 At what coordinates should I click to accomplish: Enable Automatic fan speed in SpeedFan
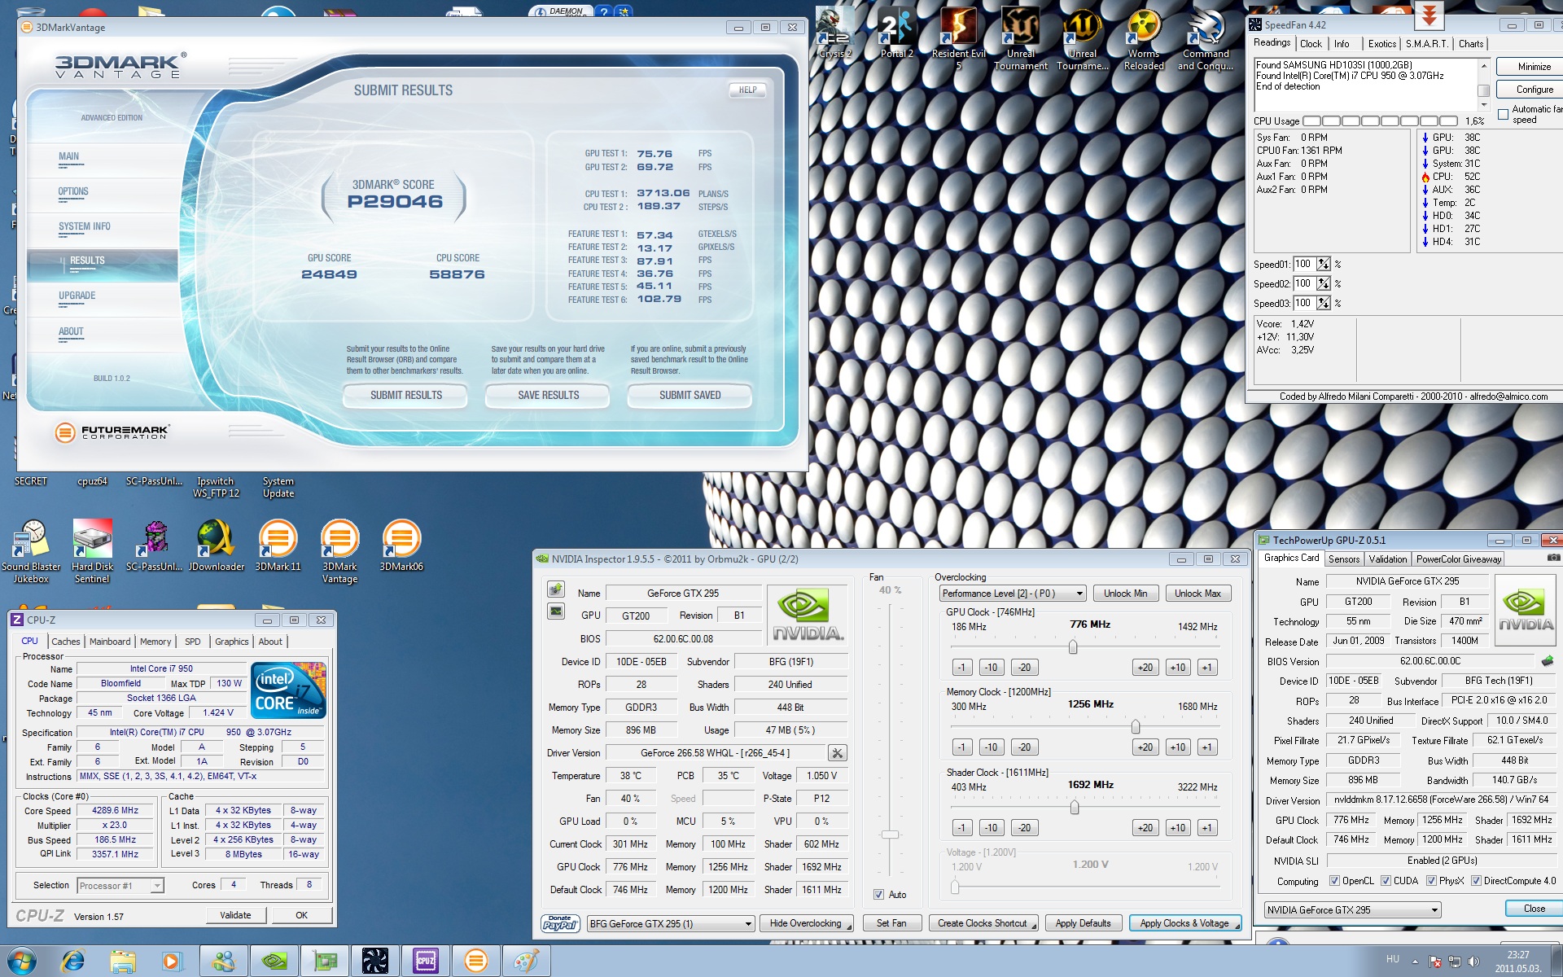pos(1503,115)
